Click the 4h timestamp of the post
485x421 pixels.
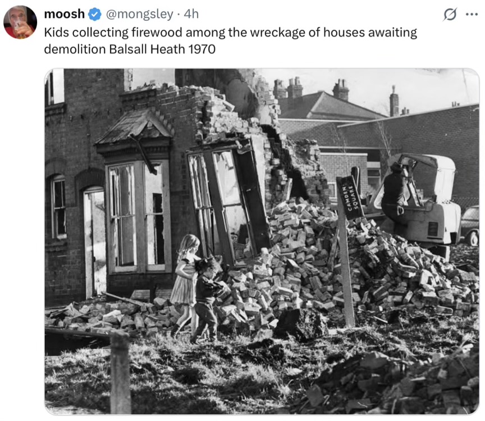point(191,14)
